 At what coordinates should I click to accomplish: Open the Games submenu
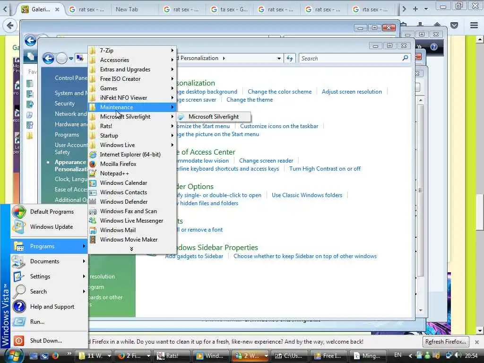click(132, 88)
